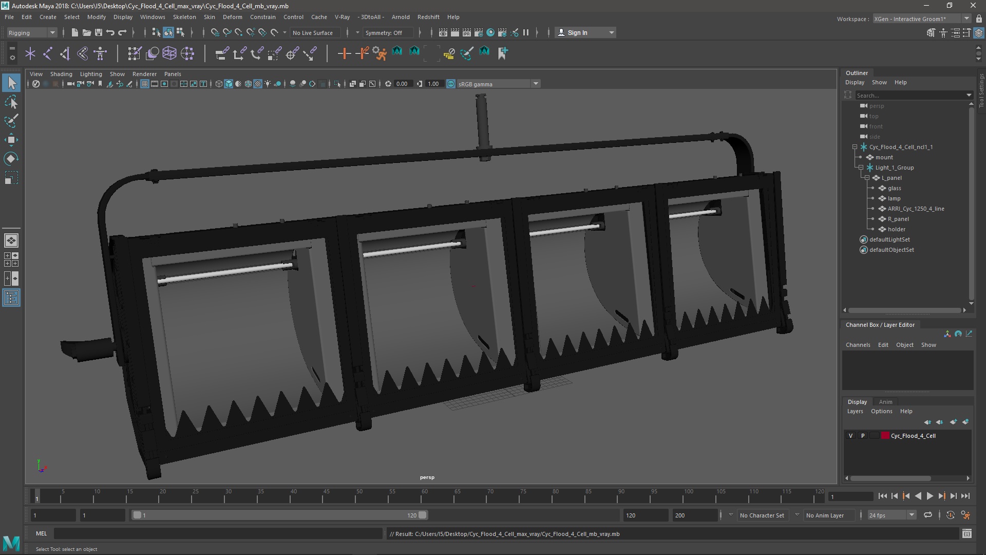Click the New scene icon

coord(74,32)
